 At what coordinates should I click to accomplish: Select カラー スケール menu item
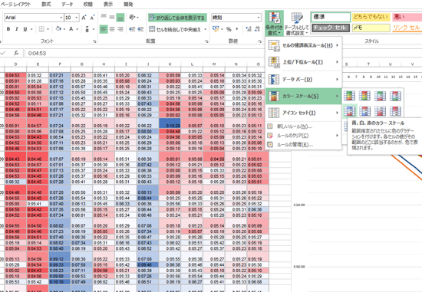(304, 97)
